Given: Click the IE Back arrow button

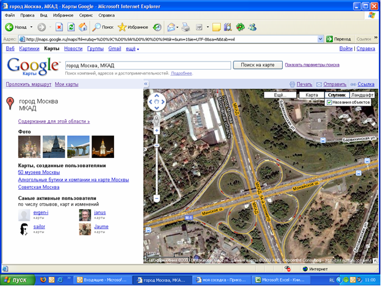Looking at the screenshot, I should [x=9, y=27].
